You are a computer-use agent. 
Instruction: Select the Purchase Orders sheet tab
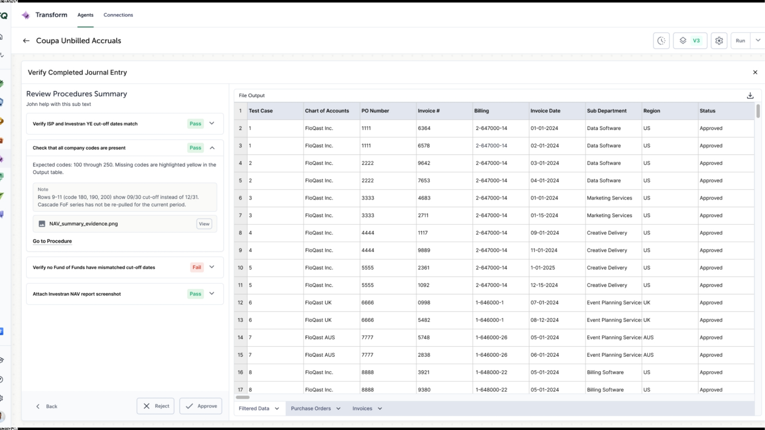click(311, 409)
